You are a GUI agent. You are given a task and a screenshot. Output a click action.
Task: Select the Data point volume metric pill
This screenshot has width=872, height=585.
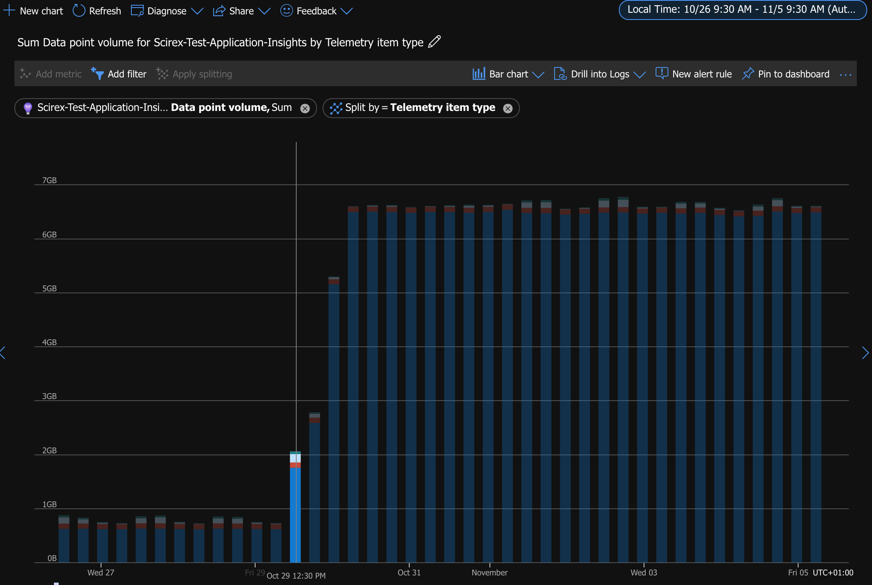pos(164,108)
